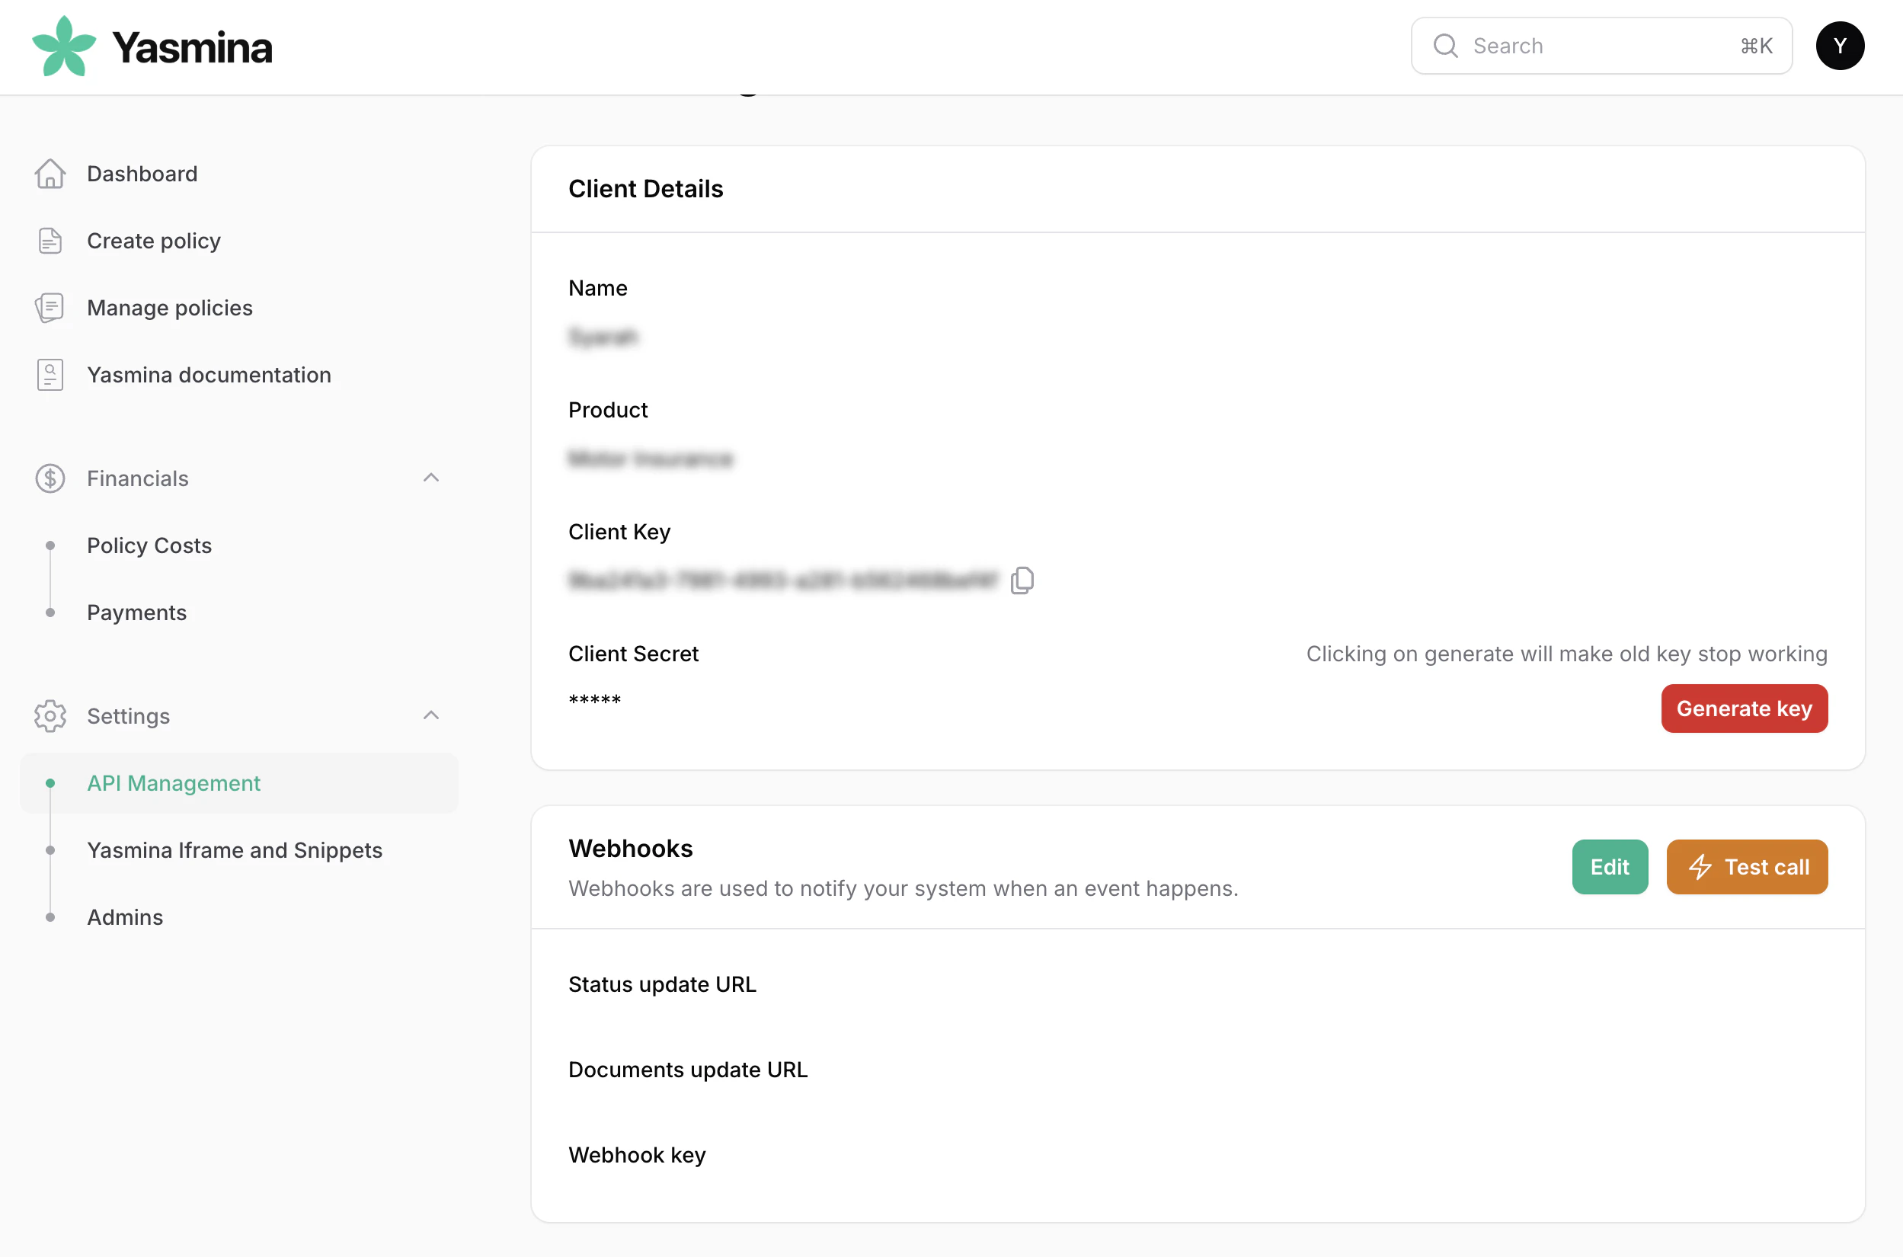Open Policy Costs under Financials
This screenshot has width=1903, height=1257.
[149, 546]
